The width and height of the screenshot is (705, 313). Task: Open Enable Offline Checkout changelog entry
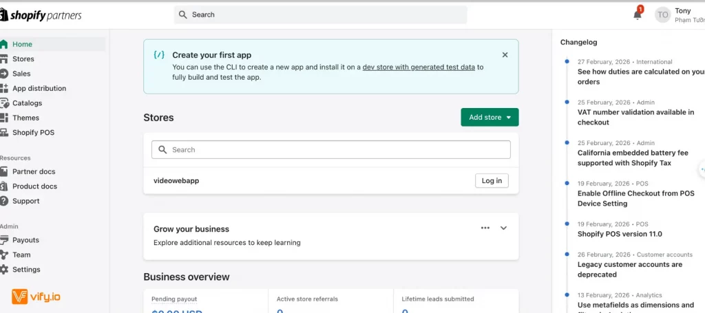click(635, 199)
